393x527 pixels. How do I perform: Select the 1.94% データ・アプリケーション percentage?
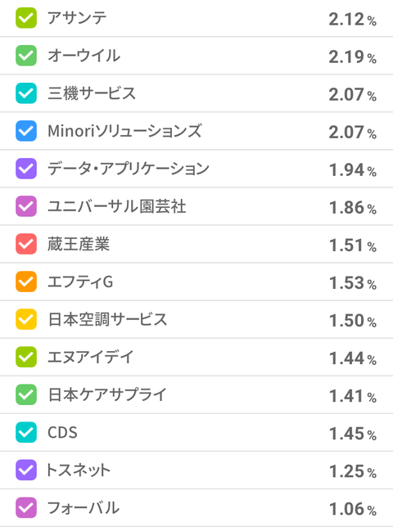352,169
